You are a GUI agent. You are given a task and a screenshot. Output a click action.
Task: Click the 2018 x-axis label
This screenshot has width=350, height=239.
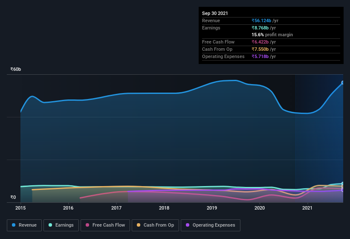click(164, 208)
